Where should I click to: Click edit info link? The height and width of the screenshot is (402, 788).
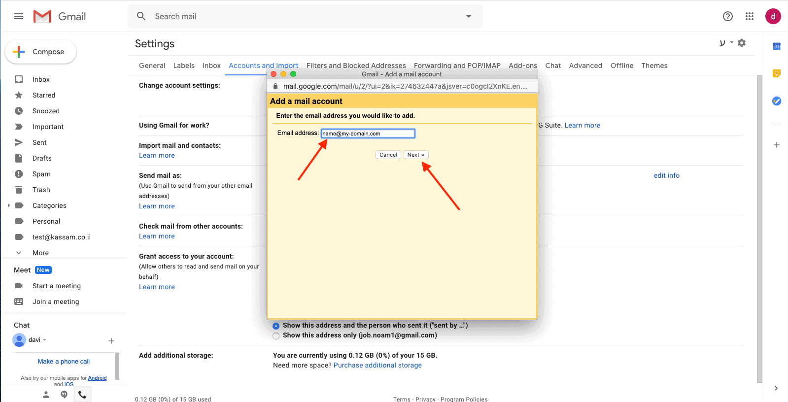(667, 175)
